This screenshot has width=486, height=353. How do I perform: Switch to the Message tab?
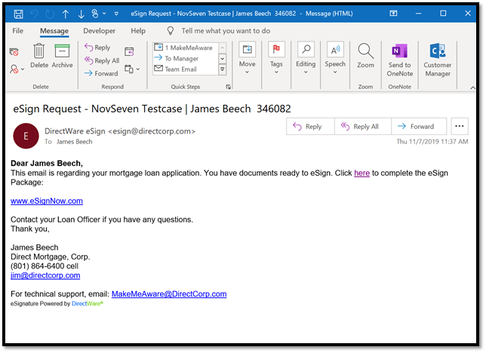click(54, 31)
